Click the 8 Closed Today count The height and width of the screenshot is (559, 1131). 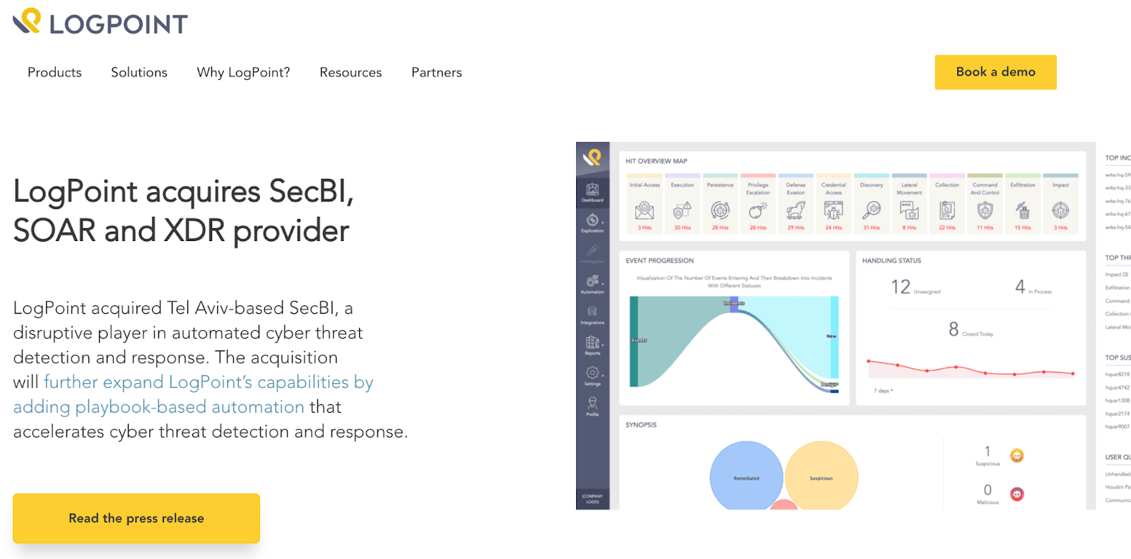pyautogui.click(x=971, y=329)
